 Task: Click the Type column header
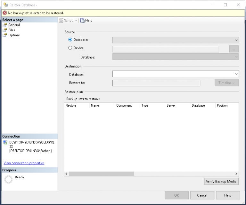coord(152,105)
